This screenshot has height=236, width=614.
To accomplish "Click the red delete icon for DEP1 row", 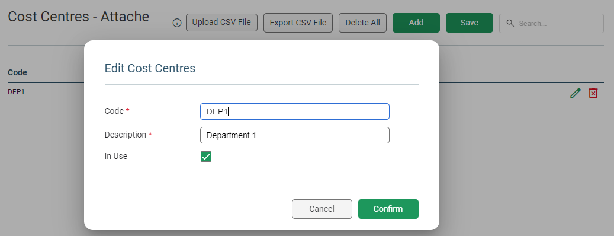I will [593, 93].
